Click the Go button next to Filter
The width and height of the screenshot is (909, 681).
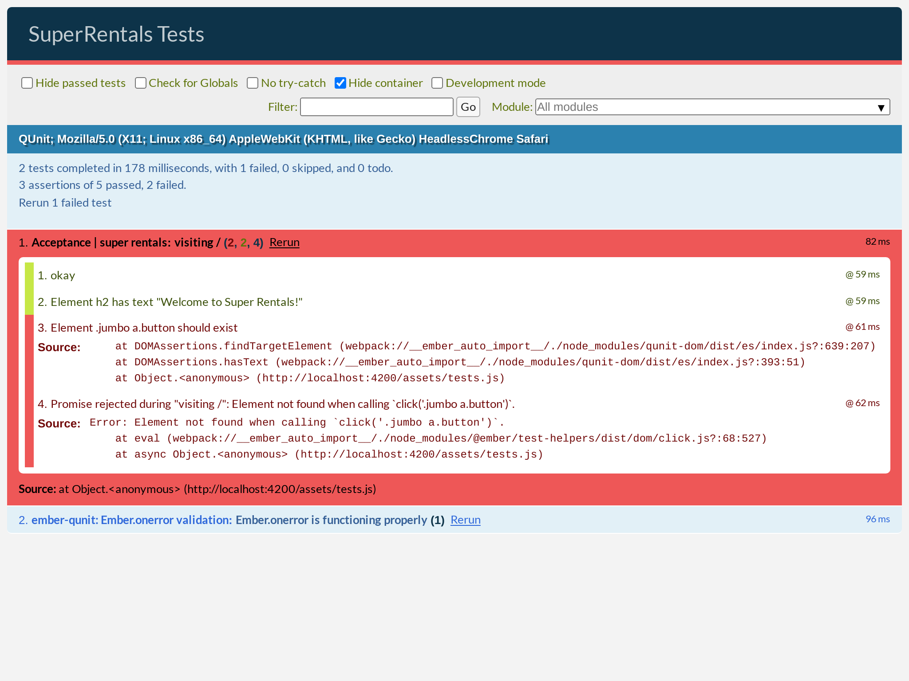click(468, 107)
